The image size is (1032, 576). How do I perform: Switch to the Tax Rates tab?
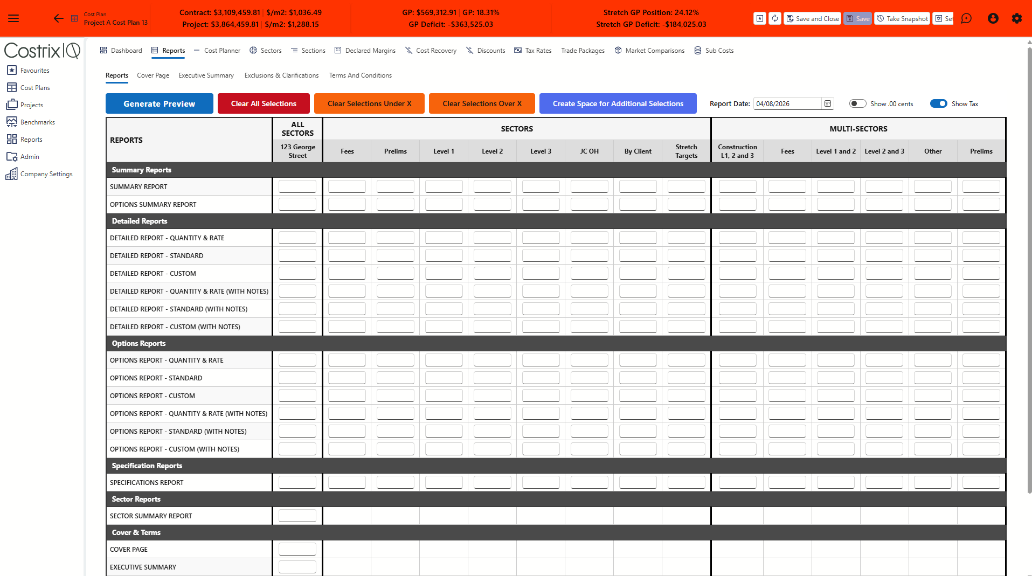[x=533, y=51]
